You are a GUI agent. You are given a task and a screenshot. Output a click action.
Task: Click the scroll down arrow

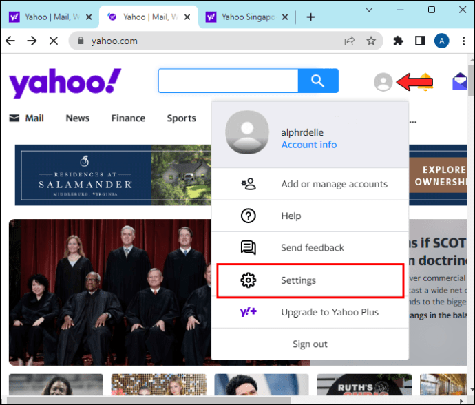click(x=471, y=389)
